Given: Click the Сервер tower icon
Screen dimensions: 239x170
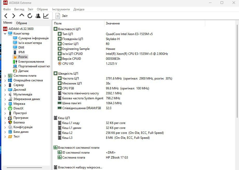Looking at the screenshot, I should (x=10, y=85).
